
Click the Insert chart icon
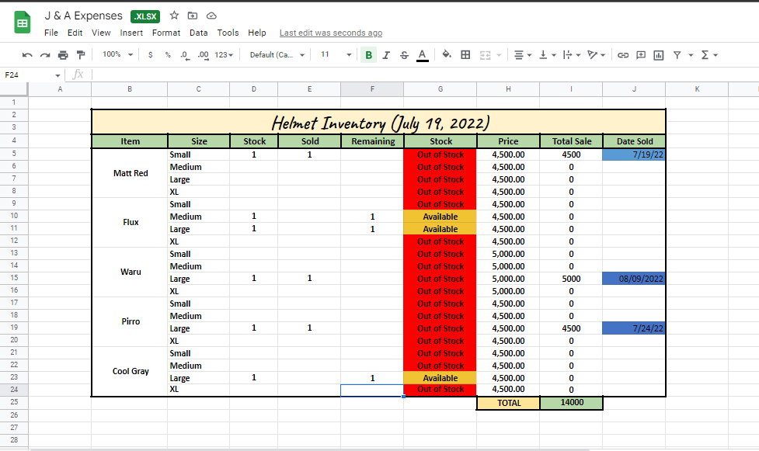click(x=658, y=55)
